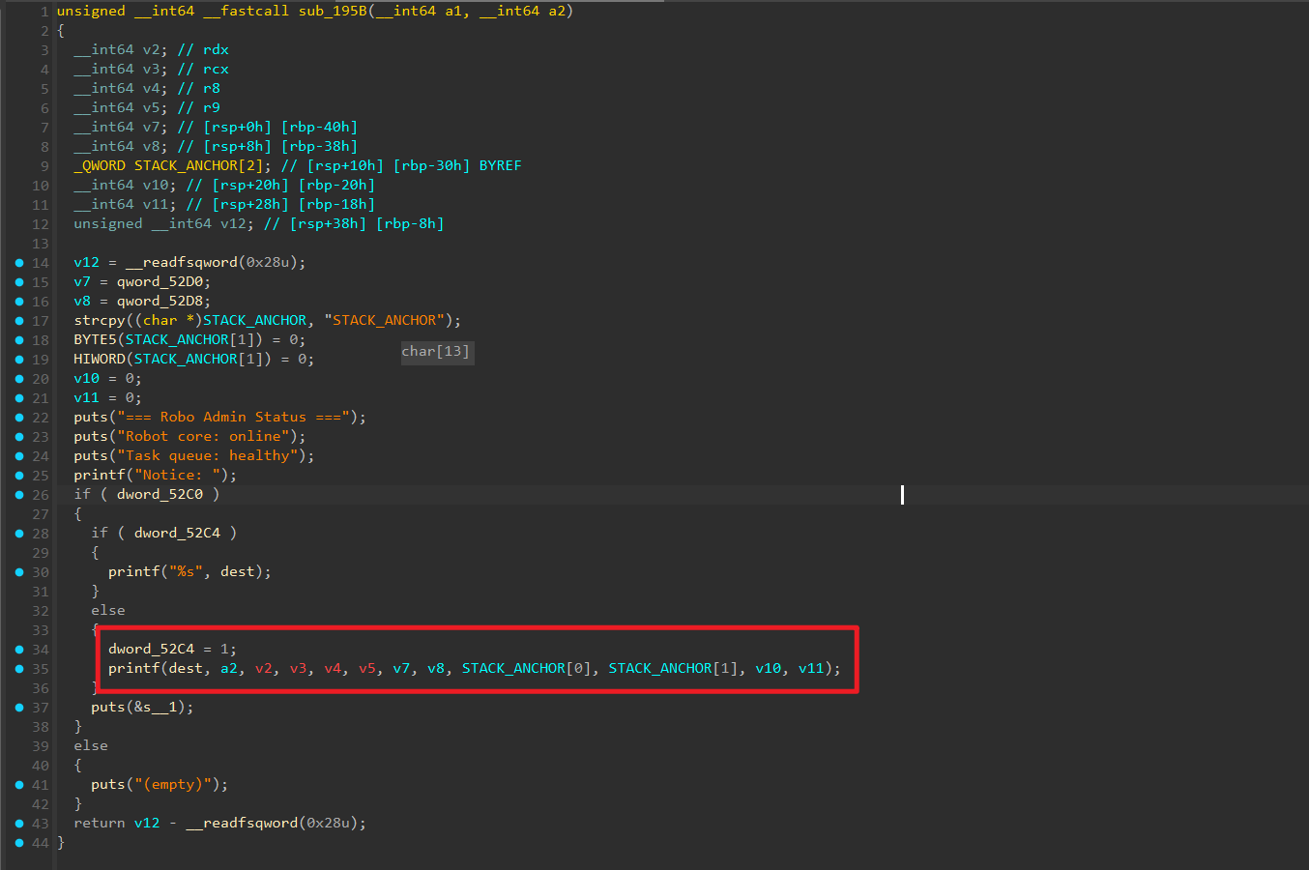The image size is (1309, 870).
Task: Click qword_52D0 on line 15
Action: click(163, 282)
